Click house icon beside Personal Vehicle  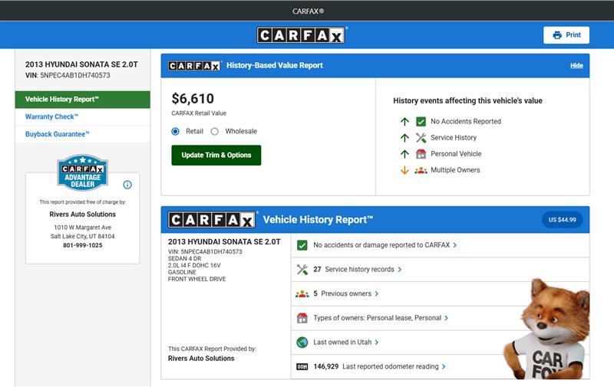point(421,154)
